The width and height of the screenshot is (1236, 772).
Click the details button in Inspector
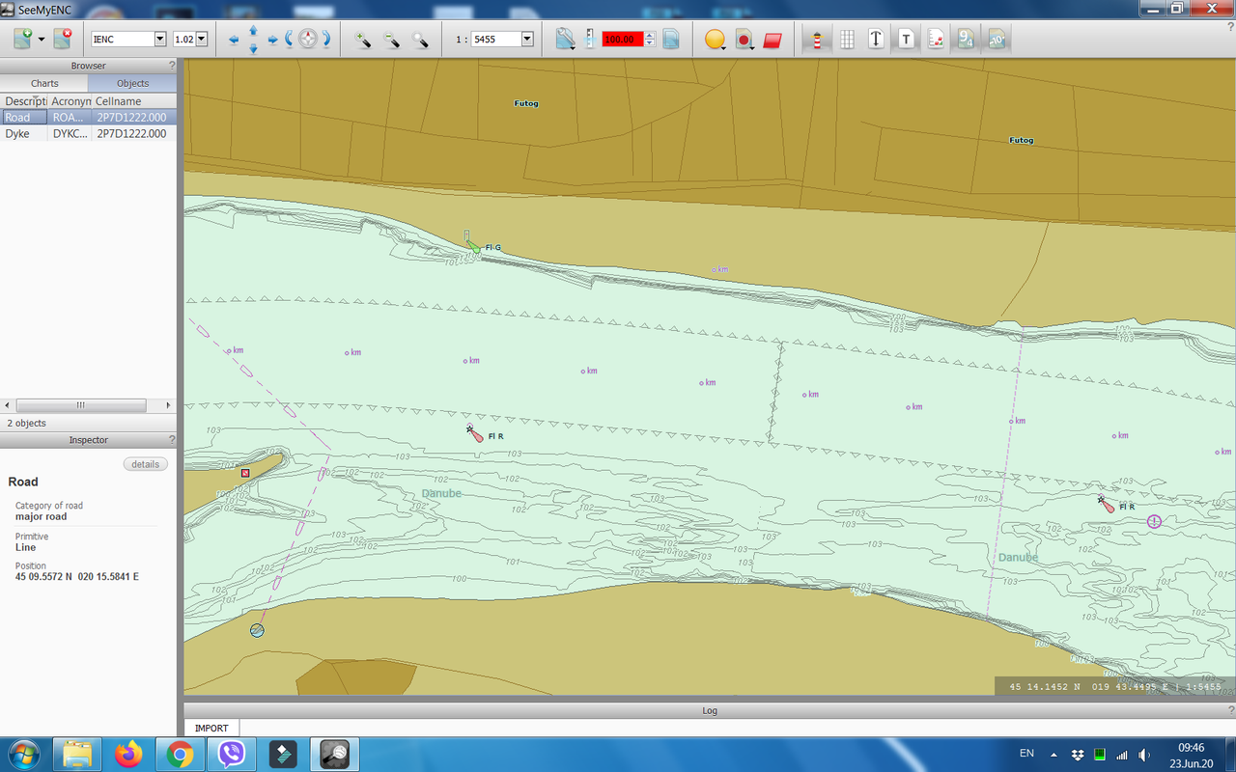pyautogui.click(x=146, y=464)
